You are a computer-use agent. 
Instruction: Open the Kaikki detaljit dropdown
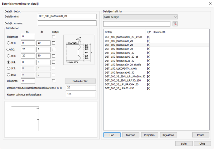coord(140,17)
